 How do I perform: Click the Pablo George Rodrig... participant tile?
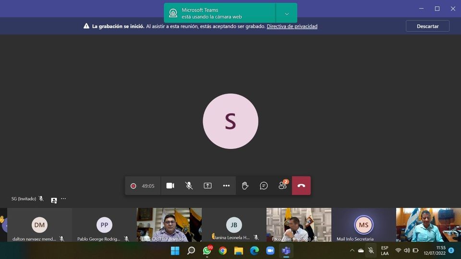(x=104, y=225)
